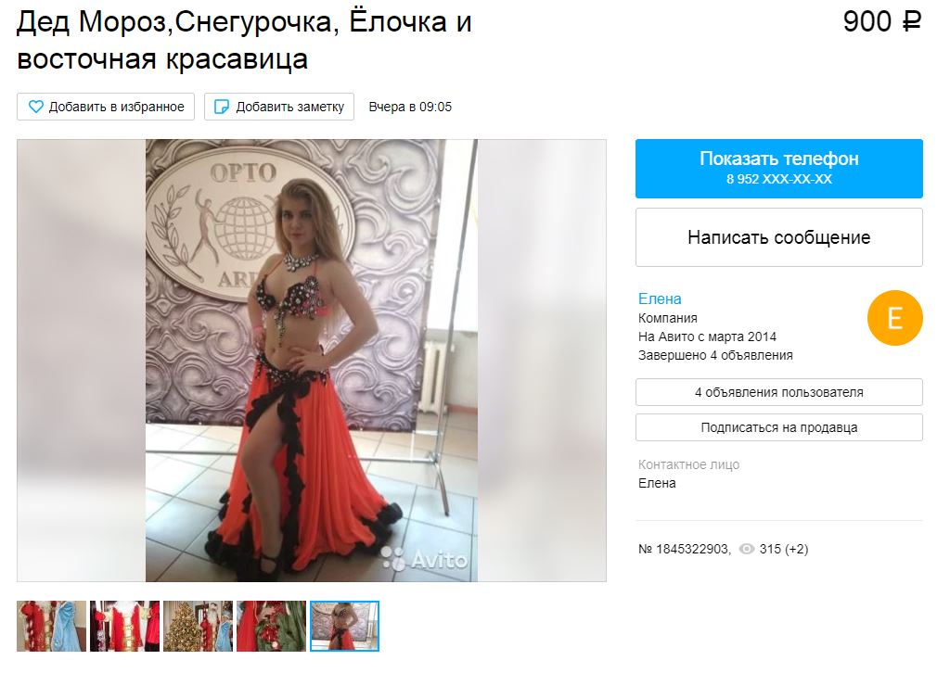Select the fourth thumbnail with green costume
The width and height of the screenshot is (950, 673).
[x=272, y=626]
